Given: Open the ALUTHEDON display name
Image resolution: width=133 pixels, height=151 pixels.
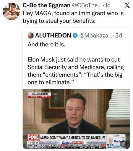Looking at the screenshot, I should click(x=53, y=35).
